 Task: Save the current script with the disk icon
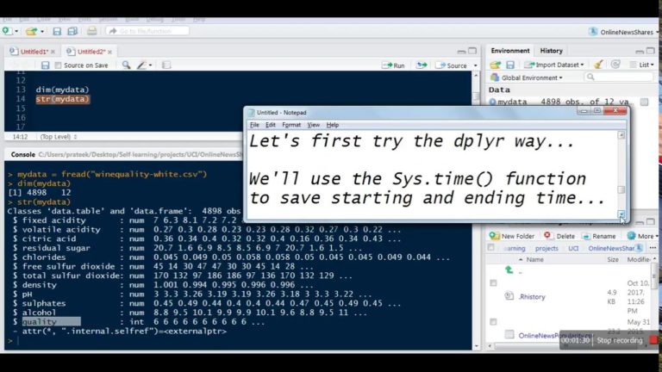pos(45,65)
